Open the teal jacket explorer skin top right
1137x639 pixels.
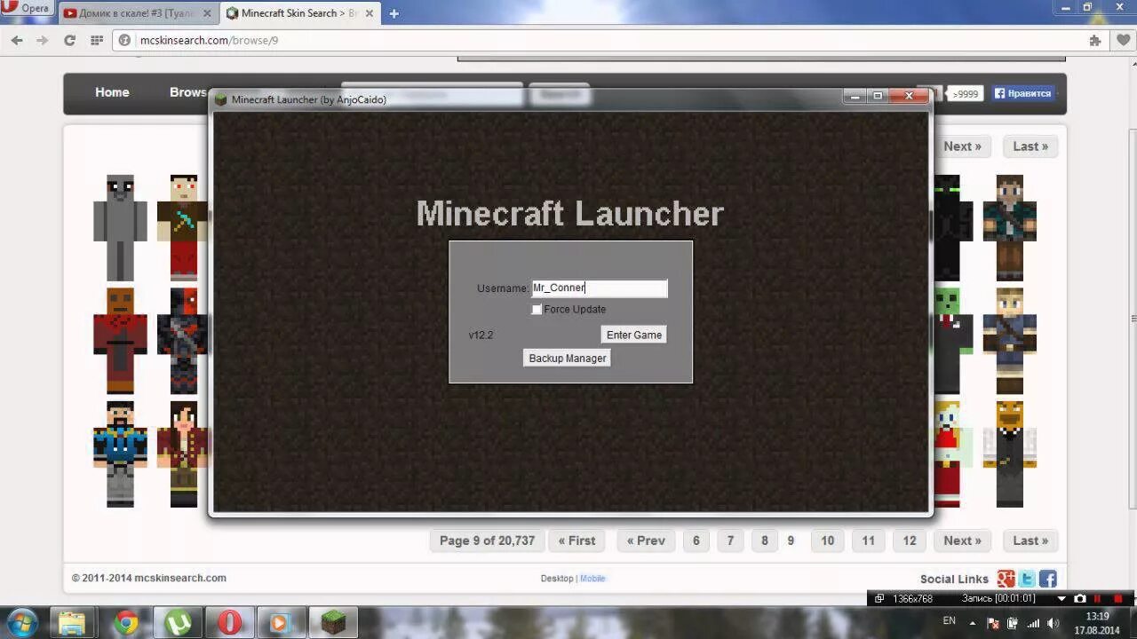(1010, 228)
